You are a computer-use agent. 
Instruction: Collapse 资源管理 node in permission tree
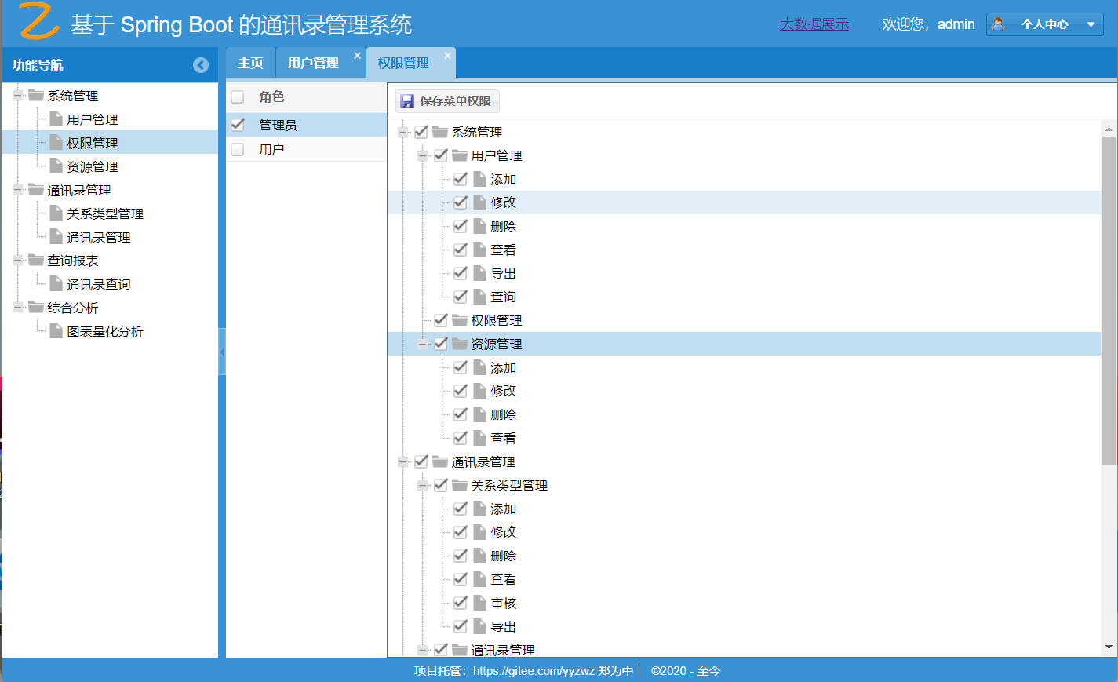pyautogui.click(x=423, y=344)
